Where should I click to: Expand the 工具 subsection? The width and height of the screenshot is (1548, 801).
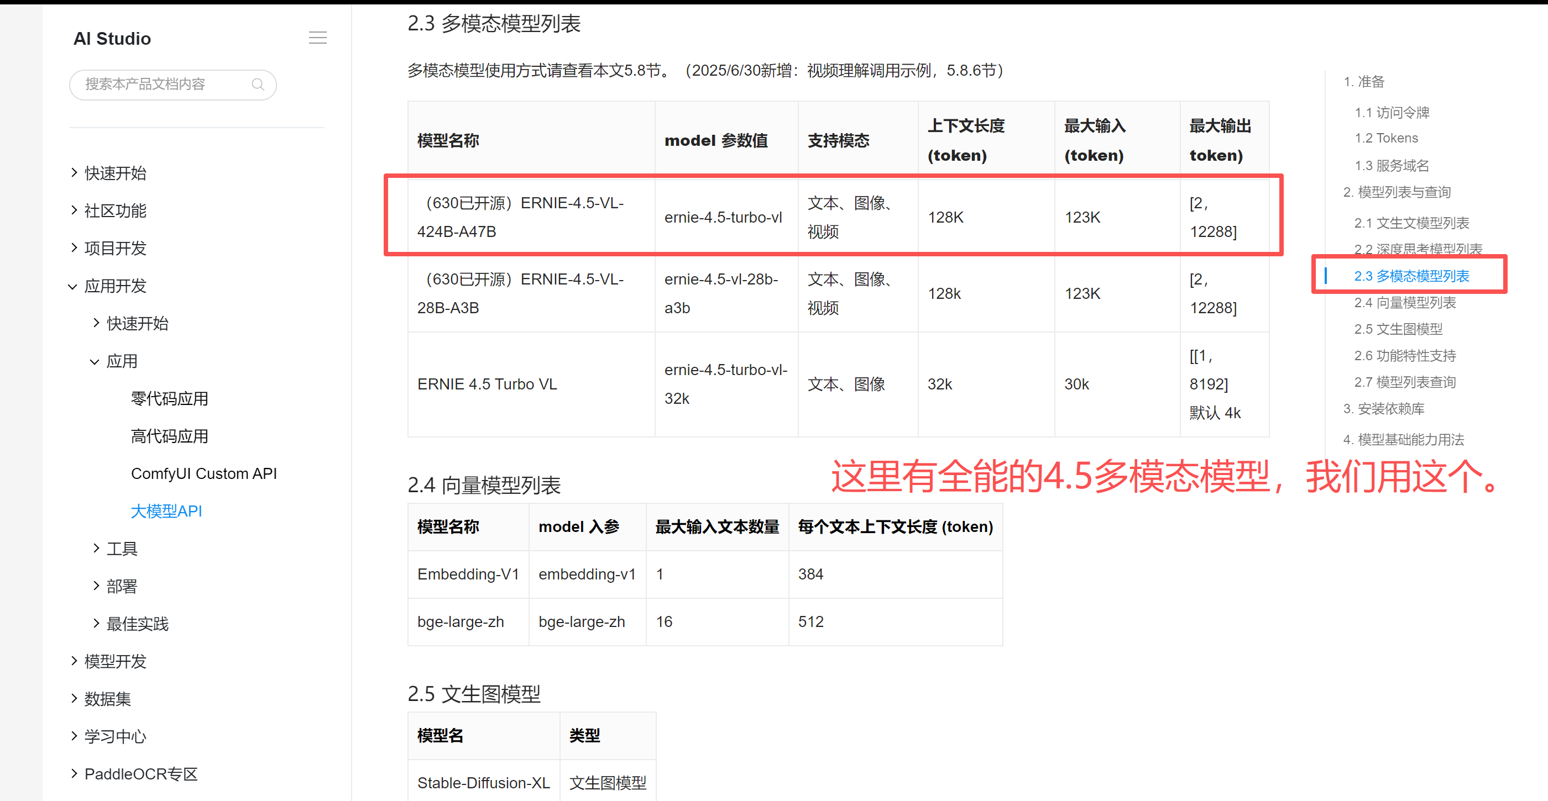point(122,548)
